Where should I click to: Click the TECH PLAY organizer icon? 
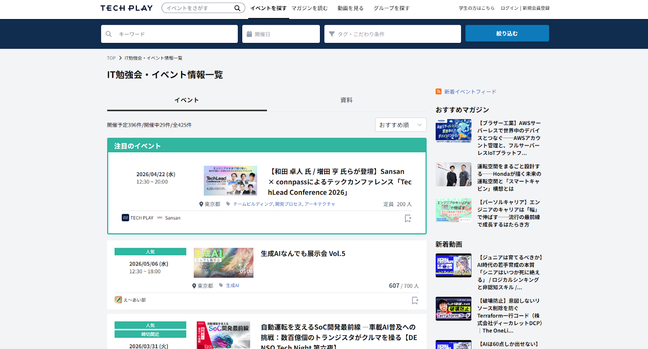pos(126,218)
